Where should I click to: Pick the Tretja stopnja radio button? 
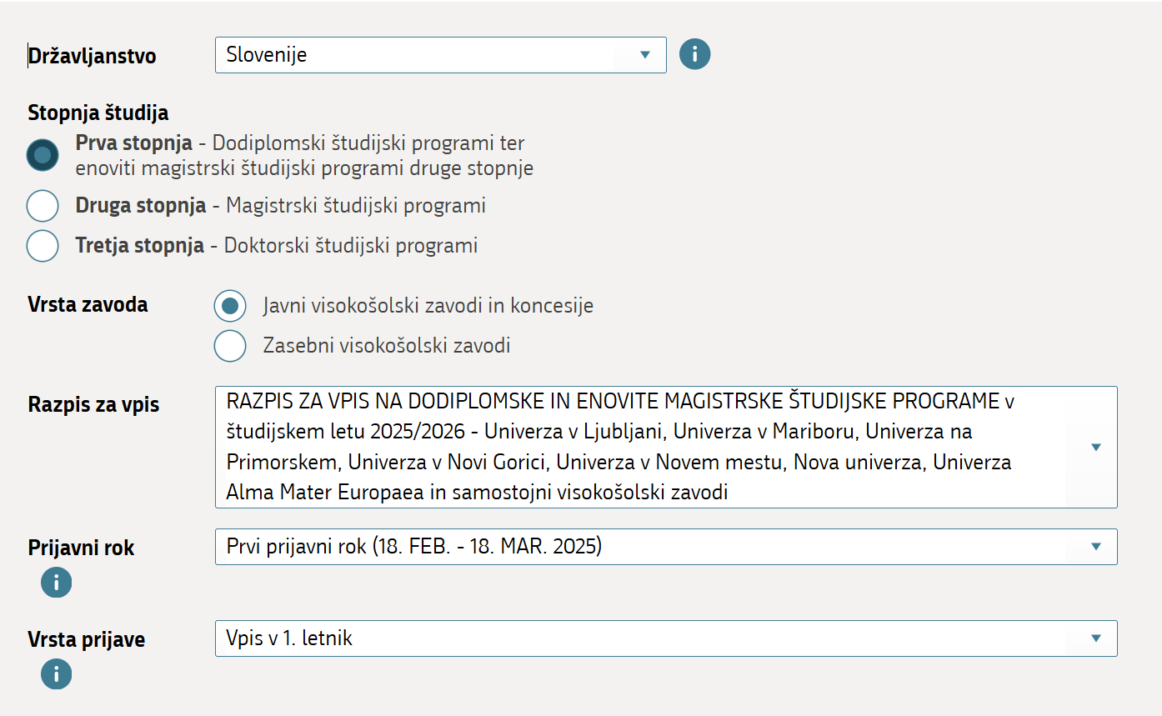[43, 246]
